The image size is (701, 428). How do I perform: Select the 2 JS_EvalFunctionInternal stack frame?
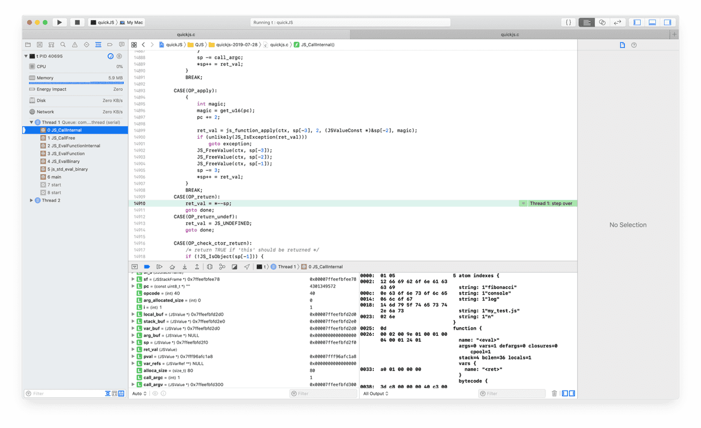click(x=73, y=146)
